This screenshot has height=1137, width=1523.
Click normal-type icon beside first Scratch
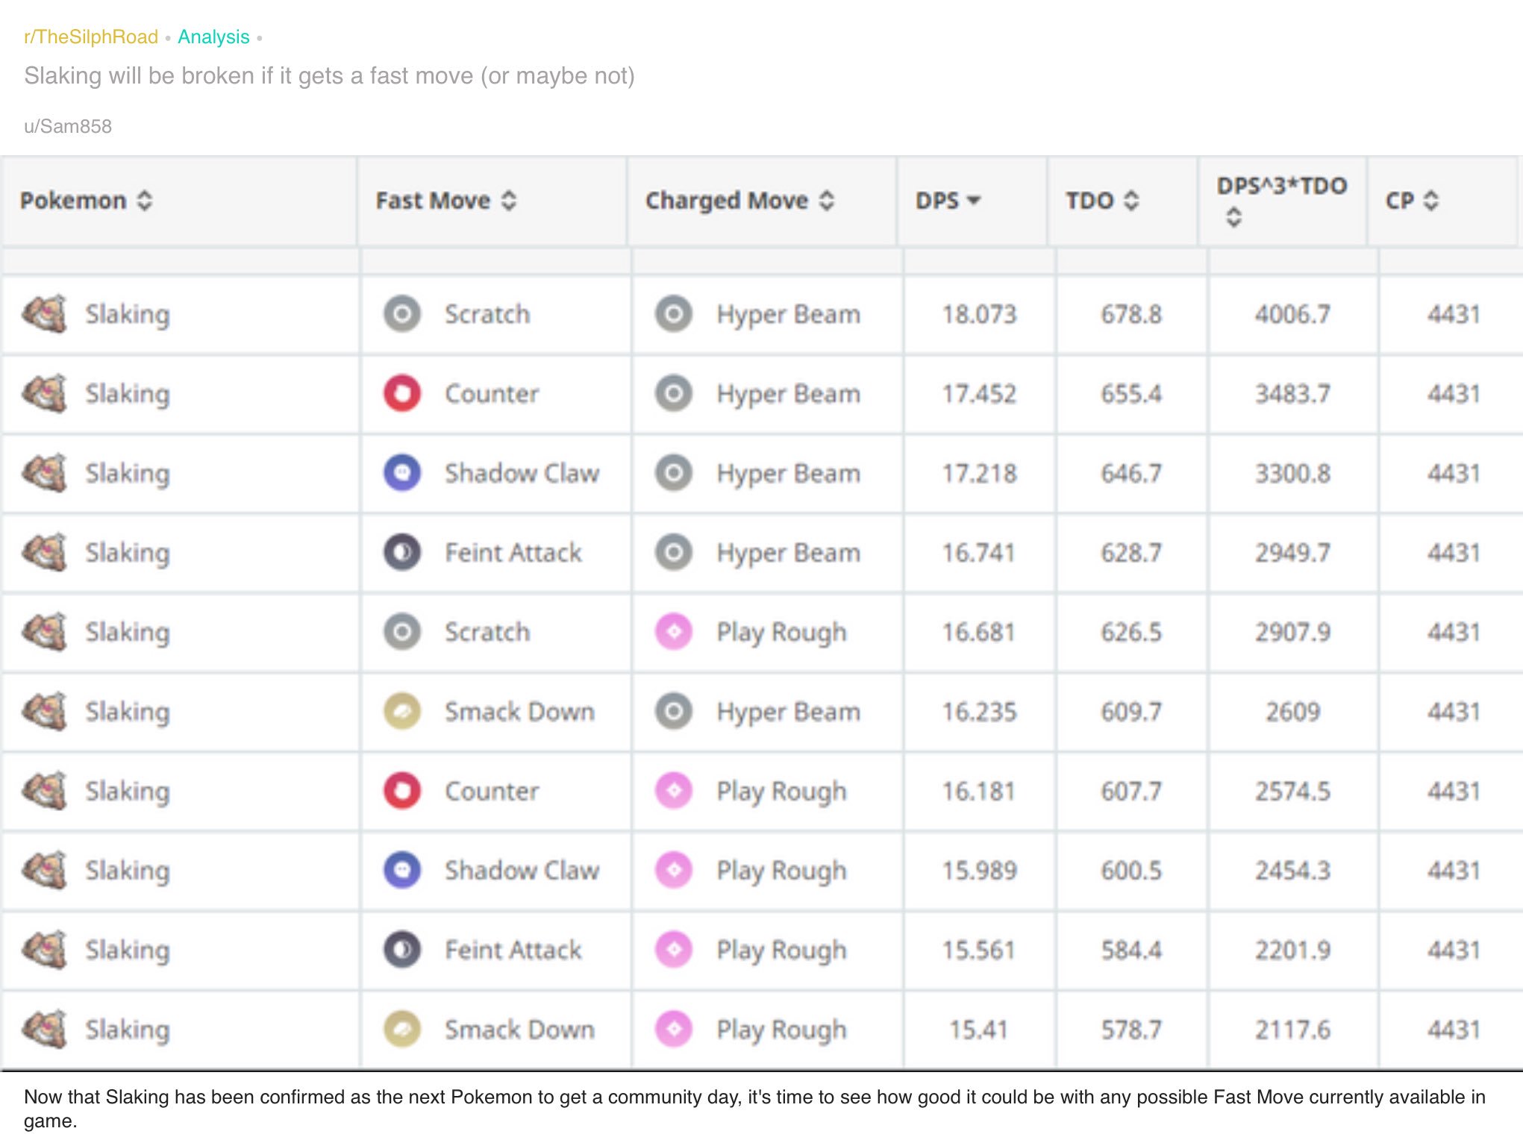(x=402, y=314)
